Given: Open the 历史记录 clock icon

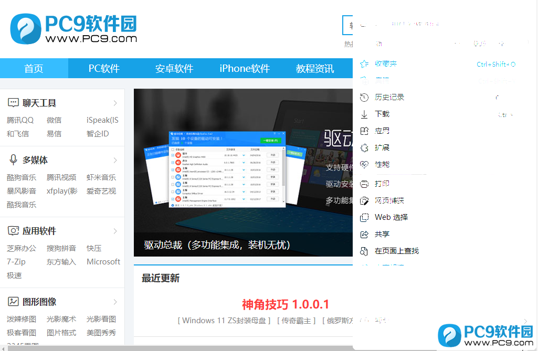Looking at the screenshot, I should coord(364,98).
